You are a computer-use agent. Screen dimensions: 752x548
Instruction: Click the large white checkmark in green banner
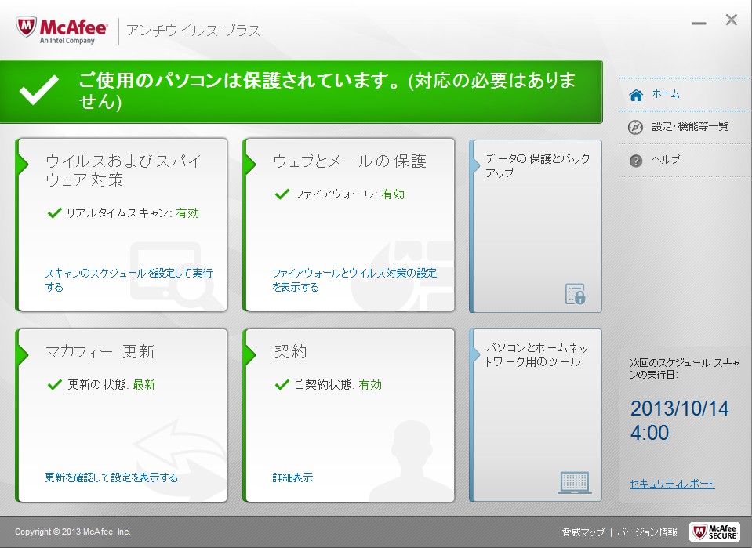(x=39, y=90)
